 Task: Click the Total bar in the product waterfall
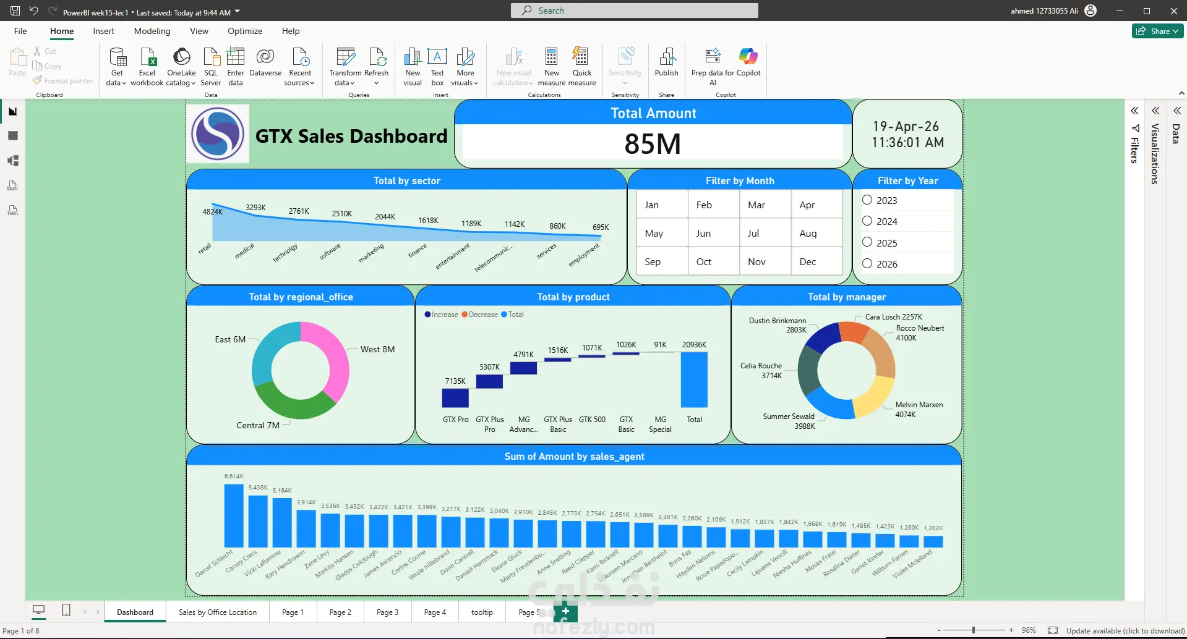pyautogui.click(x=694, y=379)
